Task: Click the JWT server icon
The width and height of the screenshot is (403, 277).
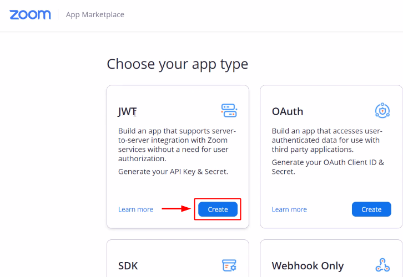Action: 229,111
